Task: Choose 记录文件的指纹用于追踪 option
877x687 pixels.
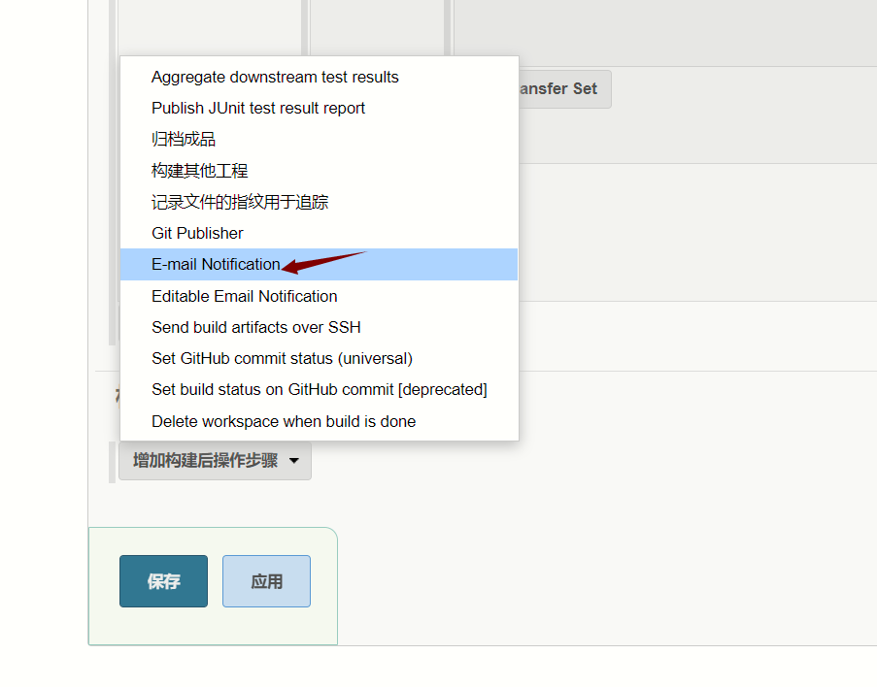Action: pos(319,202)
